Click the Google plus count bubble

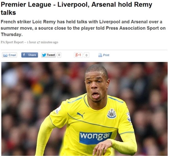86,55
